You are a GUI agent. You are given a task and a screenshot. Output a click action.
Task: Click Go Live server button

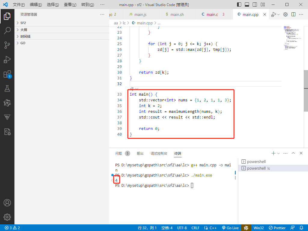pyautogui.click(x=230, y=228)
